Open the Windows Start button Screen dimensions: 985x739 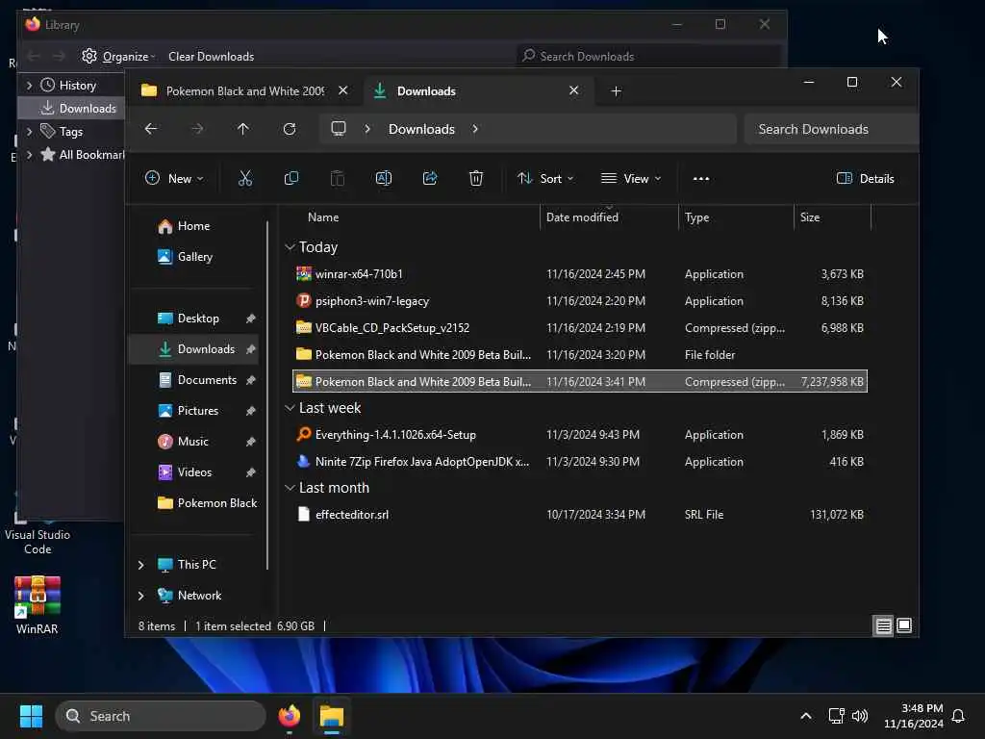31,716
